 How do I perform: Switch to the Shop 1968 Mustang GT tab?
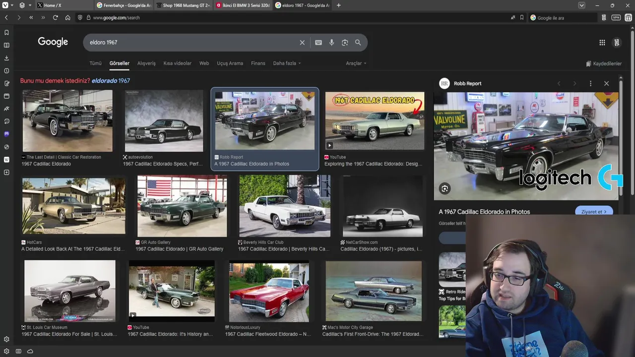183,5
